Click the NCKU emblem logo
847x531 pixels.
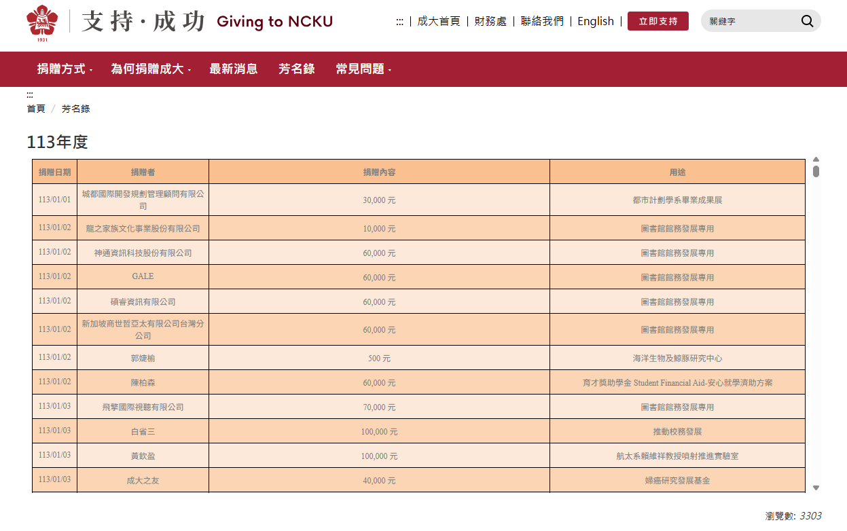(42, 22)
